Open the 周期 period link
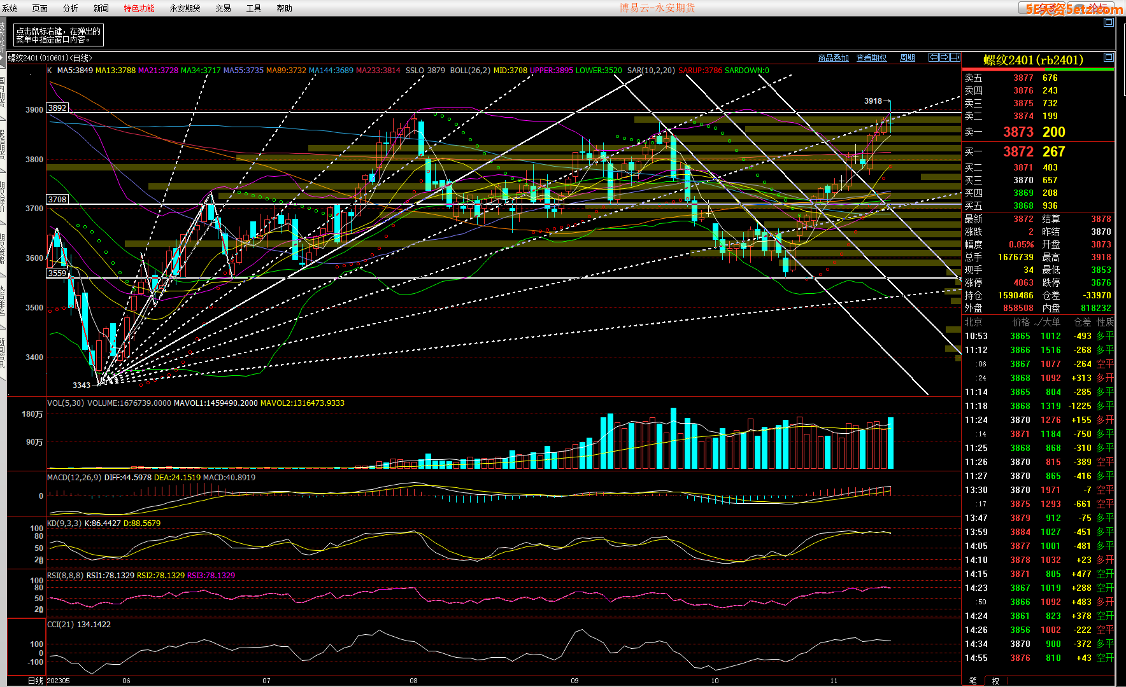Image resolution: width=1126 pixels, height=687 pixels. pos(908,58)
